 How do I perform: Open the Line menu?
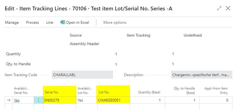tap(50, 22)
